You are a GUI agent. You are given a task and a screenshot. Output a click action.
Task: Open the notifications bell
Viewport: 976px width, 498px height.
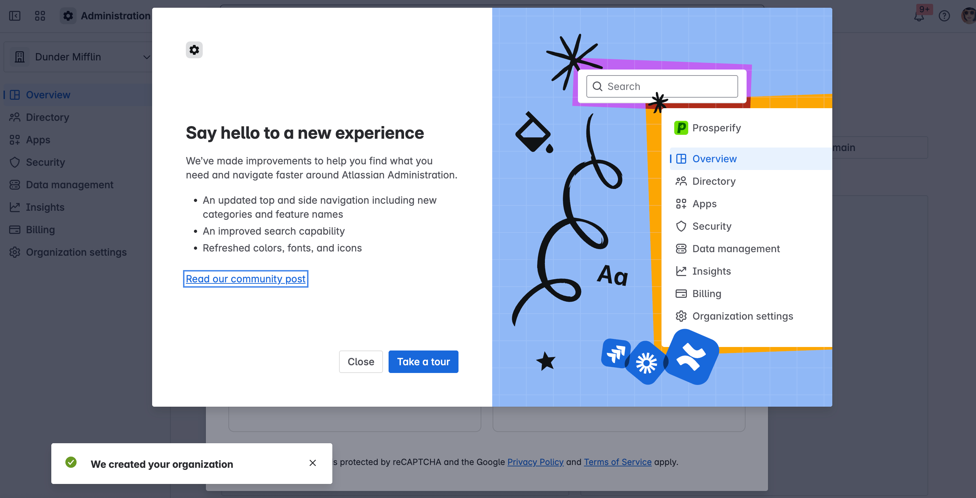pos(919,16)
